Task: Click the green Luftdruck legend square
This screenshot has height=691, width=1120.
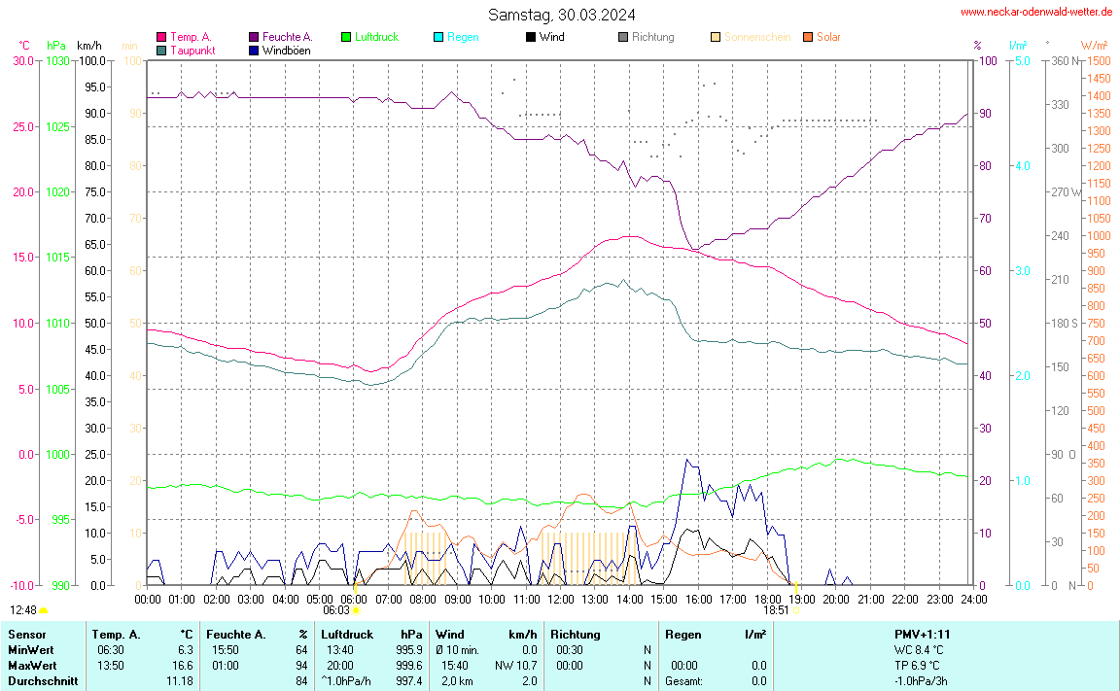Action: pyautogui.click(x=346, y=37)
